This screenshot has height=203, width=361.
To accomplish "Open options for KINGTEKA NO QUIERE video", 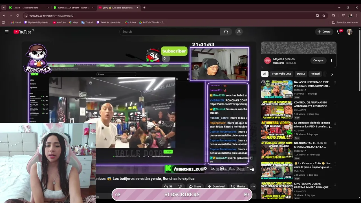I will click(335, 184).
